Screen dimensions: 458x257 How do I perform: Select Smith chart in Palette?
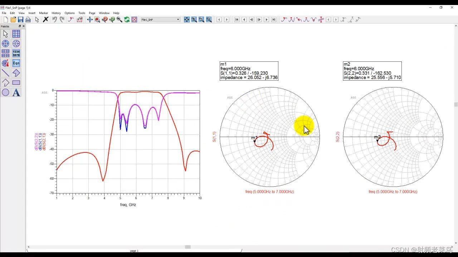(16, 44)
